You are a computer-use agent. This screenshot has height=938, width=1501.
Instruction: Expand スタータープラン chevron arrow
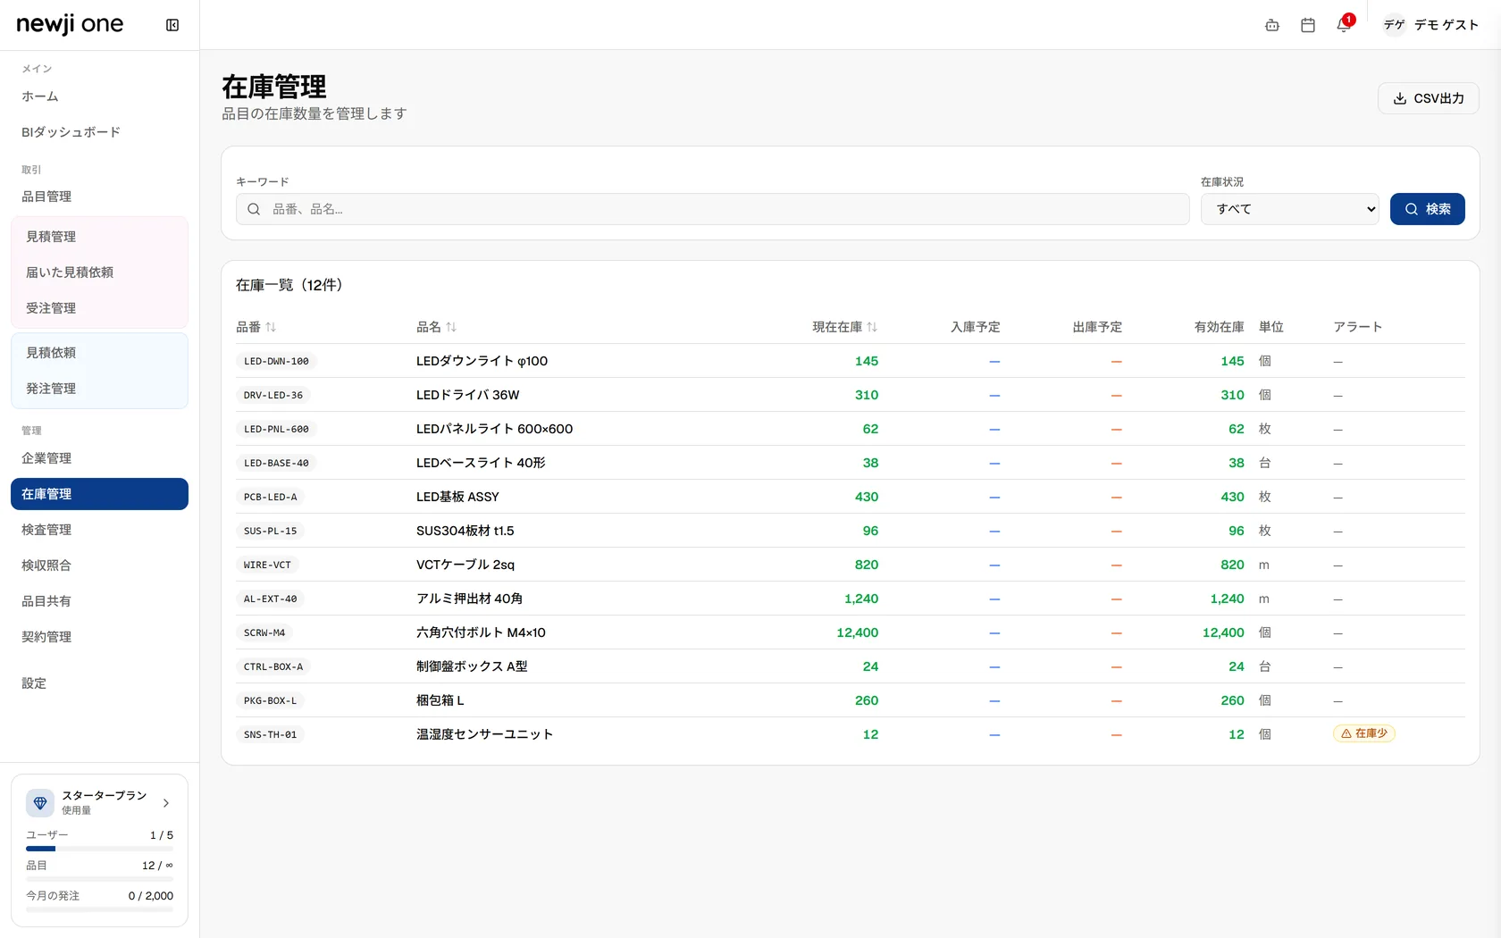click(166, 802)
